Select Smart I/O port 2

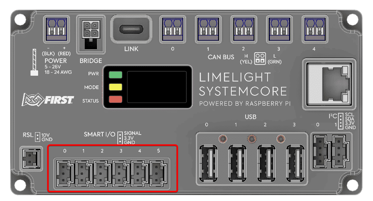(x=102, y=173)
